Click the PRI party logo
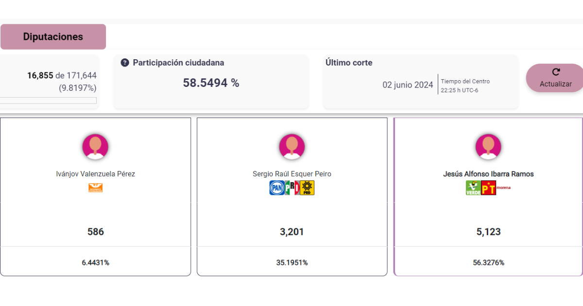Viewport: 583px width, 306px height. [x=292, y=188]
